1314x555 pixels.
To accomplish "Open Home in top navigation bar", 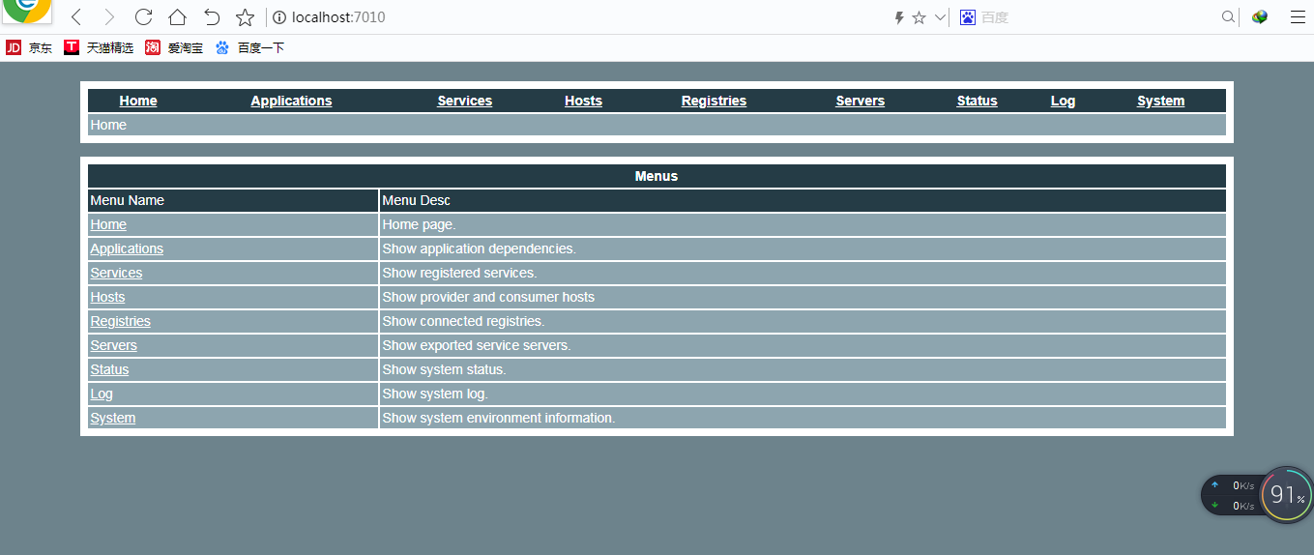I will click(138, 101).
